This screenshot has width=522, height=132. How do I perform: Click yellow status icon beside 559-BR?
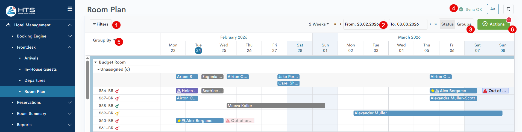117,113
